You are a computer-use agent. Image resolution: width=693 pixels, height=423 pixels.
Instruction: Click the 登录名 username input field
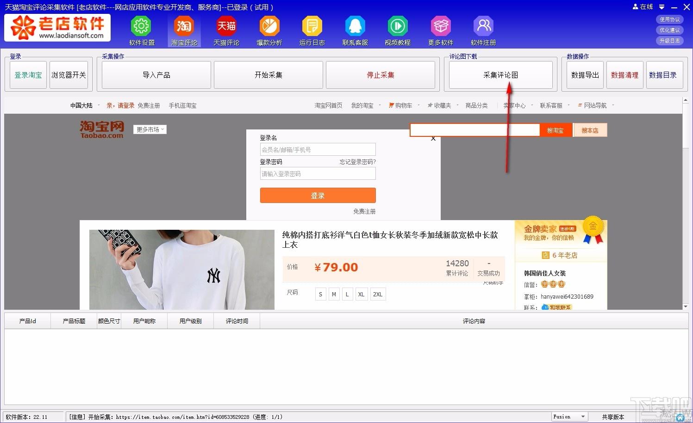(x=318, y=149)
